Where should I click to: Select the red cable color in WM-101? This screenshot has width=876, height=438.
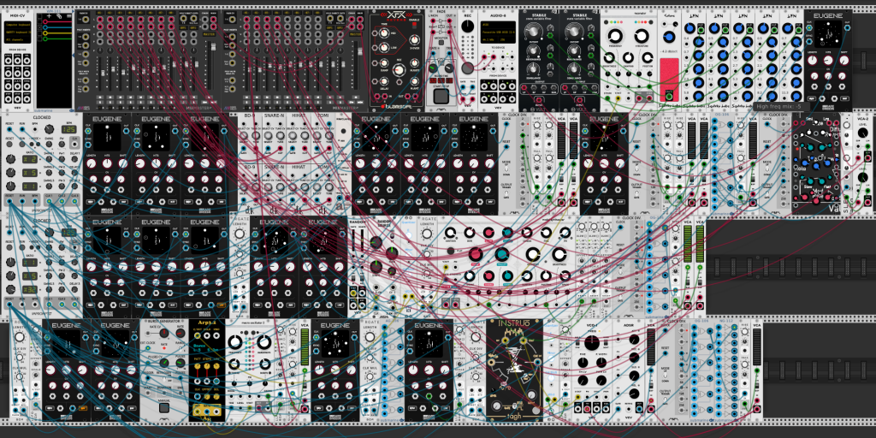coord(57,21)
